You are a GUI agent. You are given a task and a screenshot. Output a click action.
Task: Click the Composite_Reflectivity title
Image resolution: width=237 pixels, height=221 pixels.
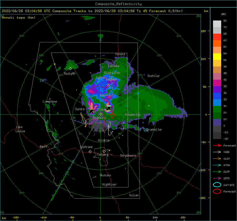(118, 4)
